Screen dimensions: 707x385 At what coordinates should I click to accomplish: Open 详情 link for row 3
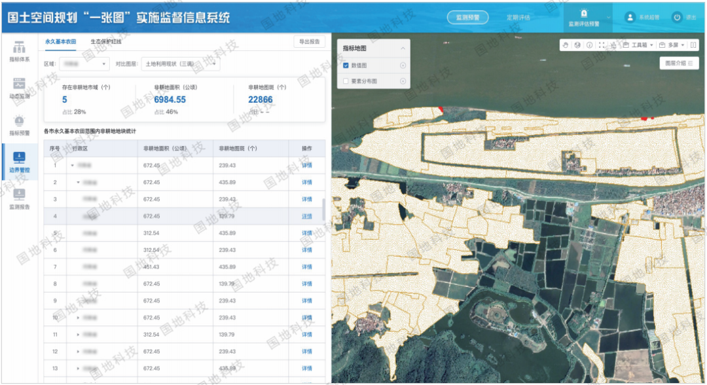[x=307, y=199]
